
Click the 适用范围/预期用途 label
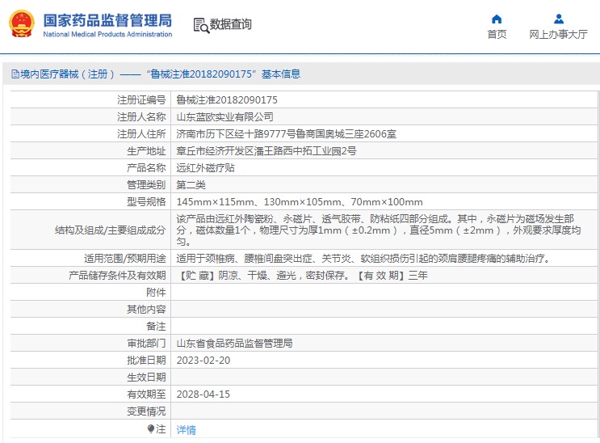pos(124,259)
